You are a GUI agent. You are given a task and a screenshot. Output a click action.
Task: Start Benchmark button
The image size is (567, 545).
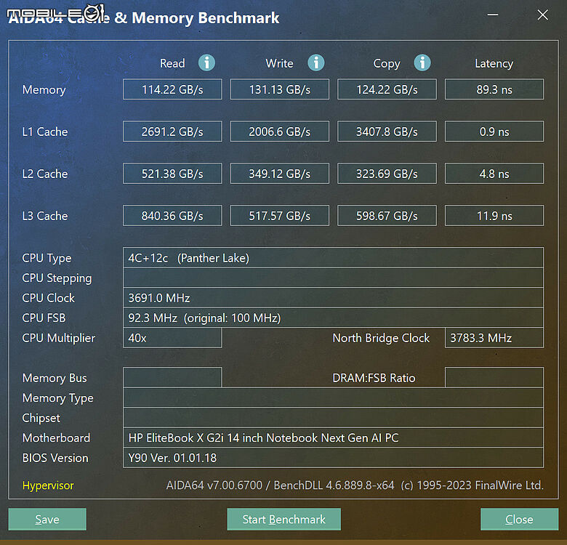click(283, 520)
